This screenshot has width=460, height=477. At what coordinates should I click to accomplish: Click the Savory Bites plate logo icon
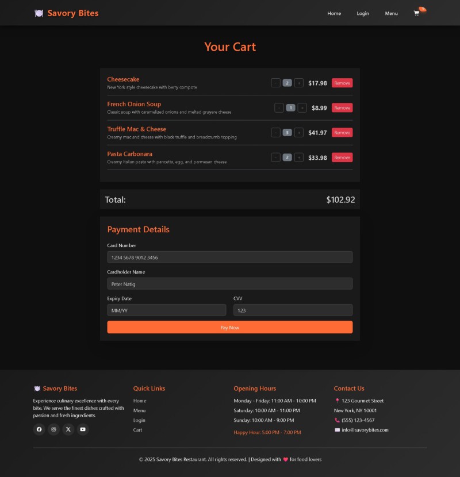(39, 13)
